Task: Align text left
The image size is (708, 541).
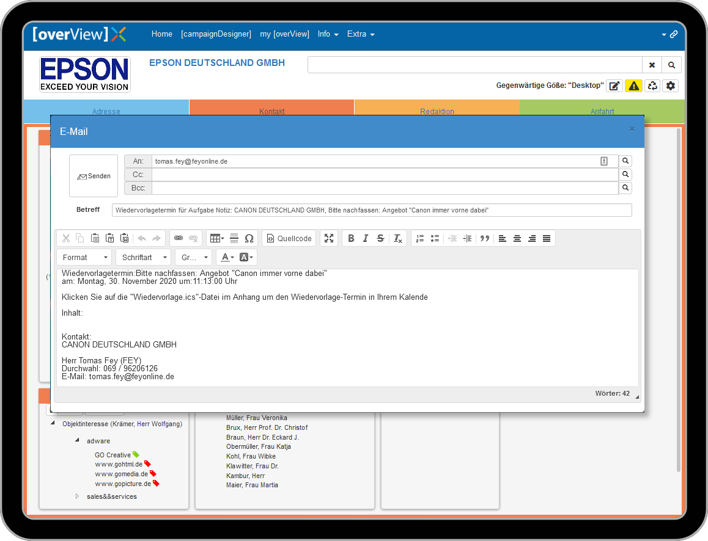Action: 502,239
